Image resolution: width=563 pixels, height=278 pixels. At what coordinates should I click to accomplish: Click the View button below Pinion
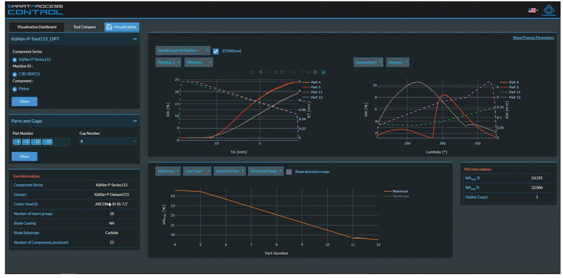click(x=25, y=101)
